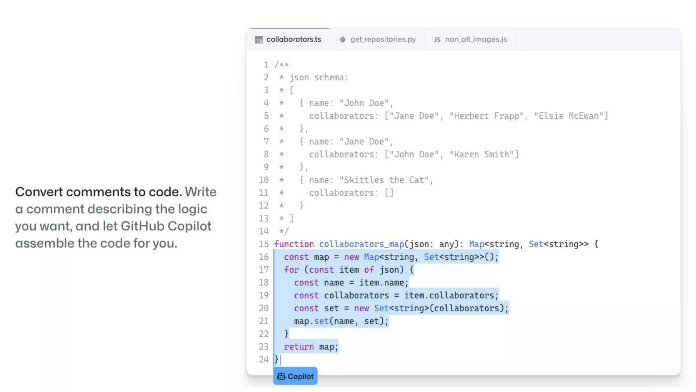Click the "for (const item of json)" line
Image resolution: width=696 pixels, height=392 pixels.
[x=348, y=270]
